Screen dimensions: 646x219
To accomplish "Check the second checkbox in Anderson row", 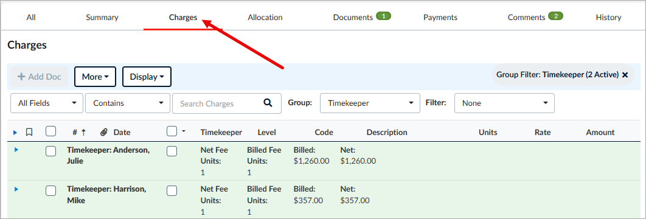I will 172,151.
